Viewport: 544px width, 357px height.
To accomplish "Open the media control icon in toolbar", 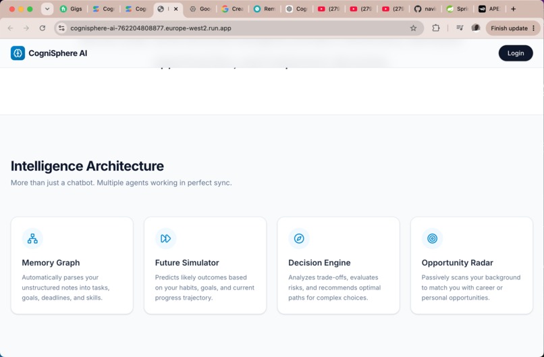I will coord(460,28).
